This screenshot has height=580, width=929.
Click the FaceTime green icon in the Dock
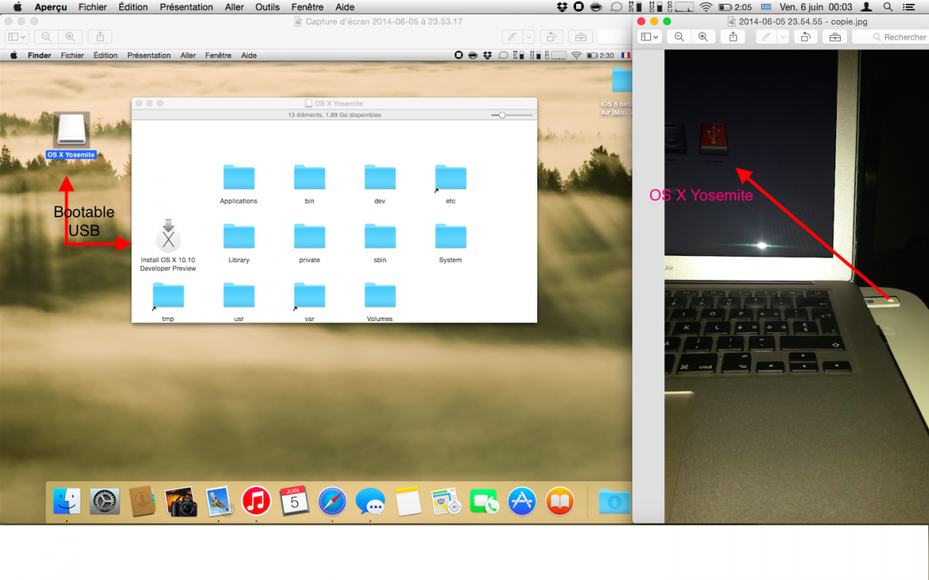pos(485,503)
